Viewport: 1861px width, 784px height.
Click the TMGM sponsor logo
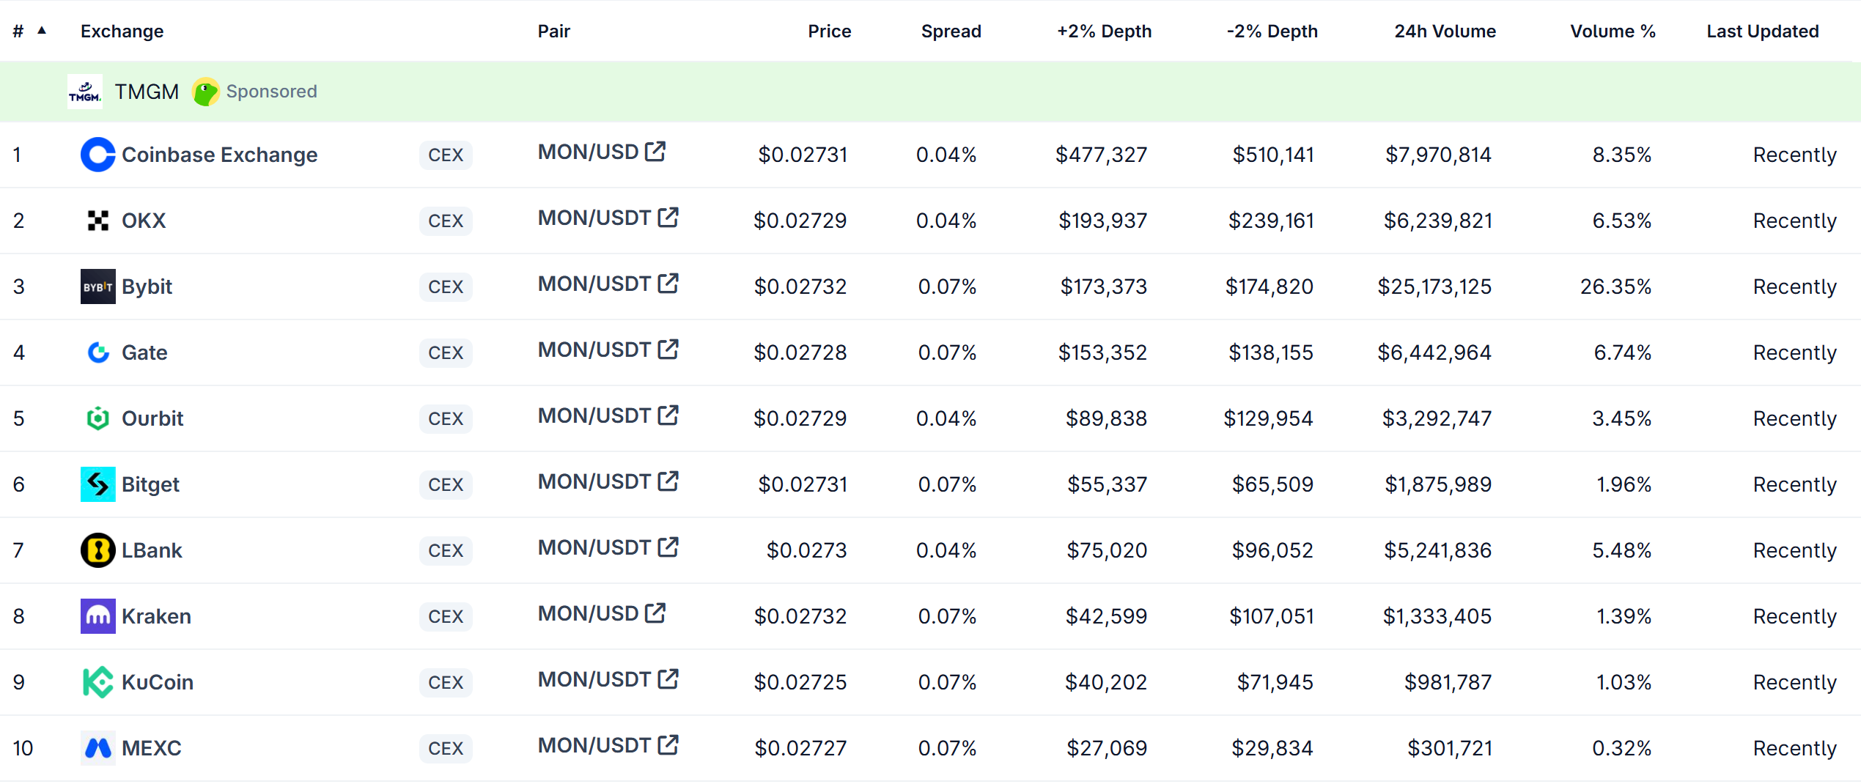(x=84, y=91)
